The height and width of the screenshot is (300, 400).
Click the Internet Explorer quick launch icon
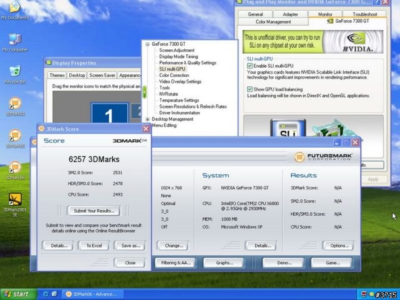tap(46, 294)
